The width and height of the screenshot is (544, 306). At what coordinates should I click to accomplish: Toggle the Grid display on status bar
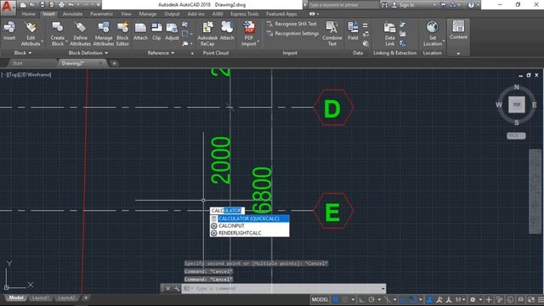pos(336,299)
